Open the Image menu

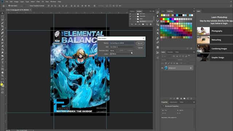click(x=16, y=1)
